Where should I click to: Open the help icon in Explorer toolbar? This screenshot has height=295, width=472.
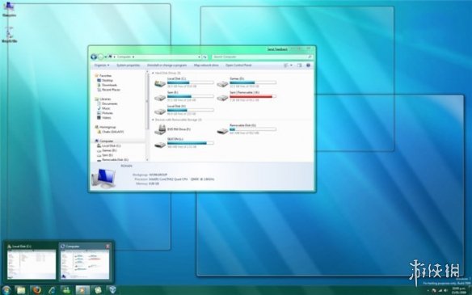(x=308, y=65)
